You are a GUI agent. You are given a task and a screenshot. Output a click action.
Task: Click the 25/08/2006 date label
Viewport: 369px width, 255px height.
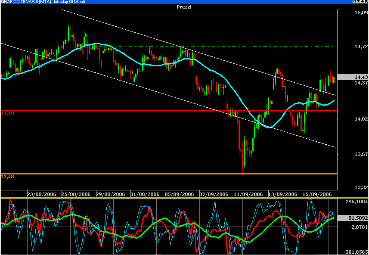pyautogui.click(x=76, y=195)
